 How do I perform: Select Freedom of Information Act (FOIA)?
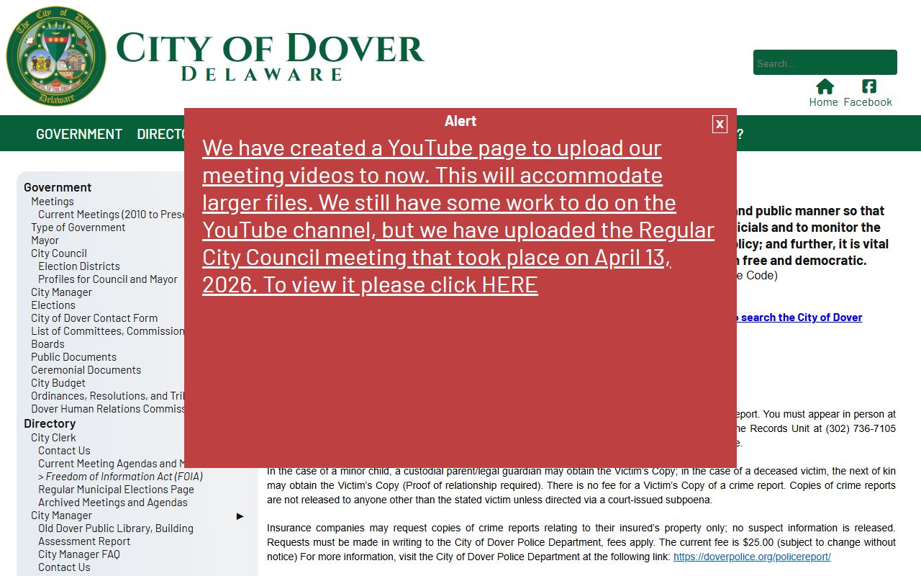pos(121,477)
